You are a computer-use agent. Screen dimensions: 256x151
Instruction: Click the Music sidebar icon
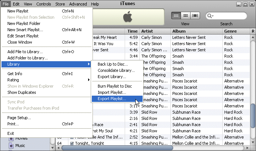11,146
